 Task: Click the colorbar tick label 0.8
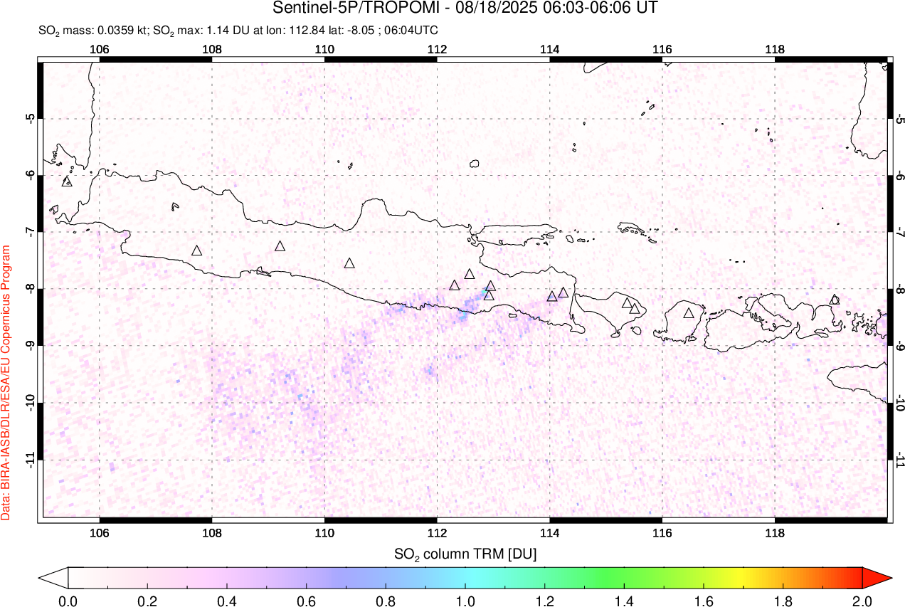click(386, 601)
